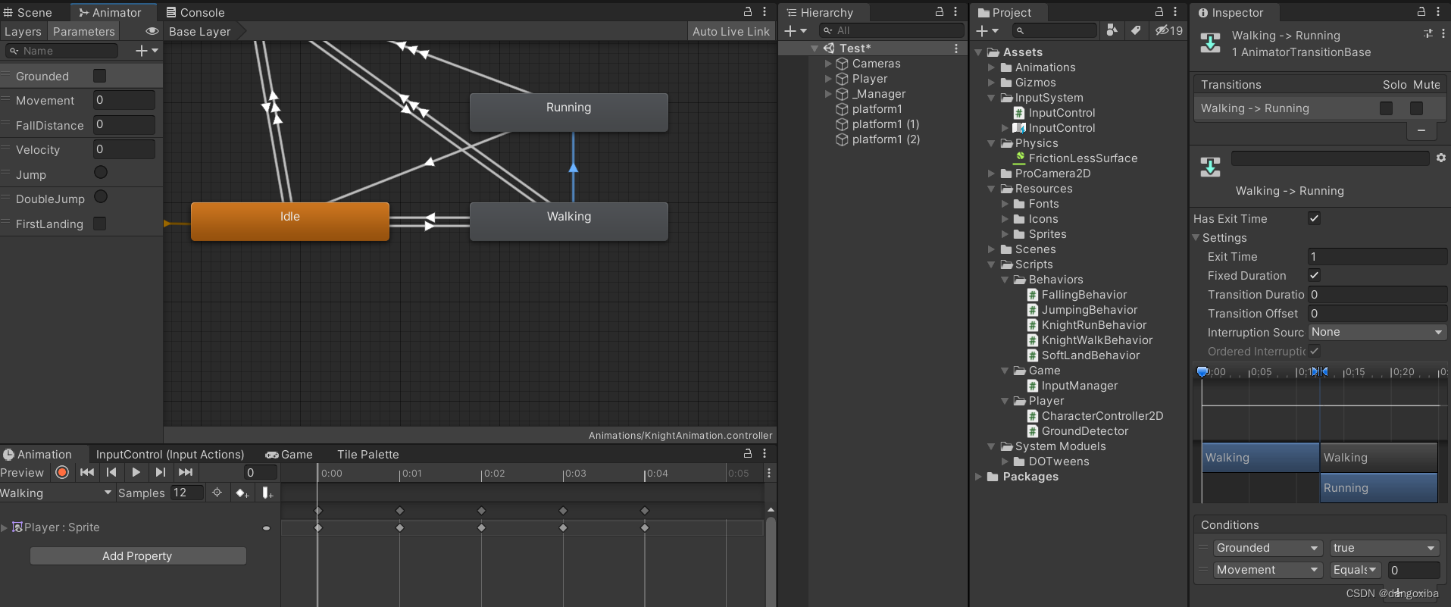The image size is (1451, 607).
Task: Select the Idle state node
Action: click(290, 221)
